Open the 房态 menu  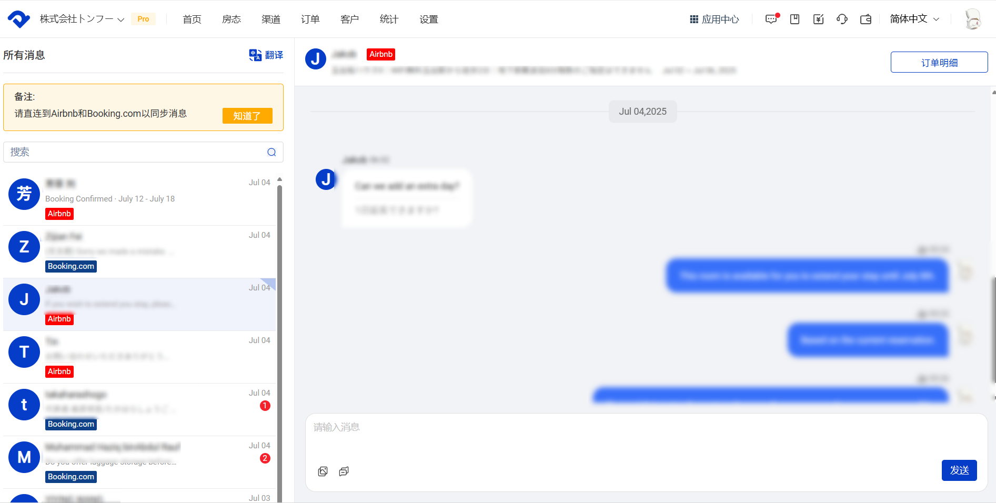[232, 19]
